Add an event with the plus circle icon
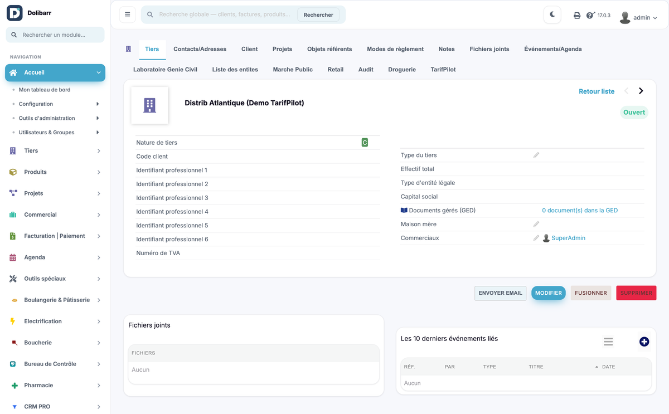 (x=644, y=342)
